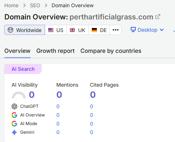
Task: Click the Google logo beside AI Mode
Action: 14,124
